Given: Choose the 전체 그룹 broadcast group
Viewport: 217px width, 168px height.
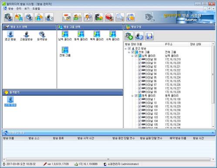Looking at the screenshot, I should tap(65, 52).
